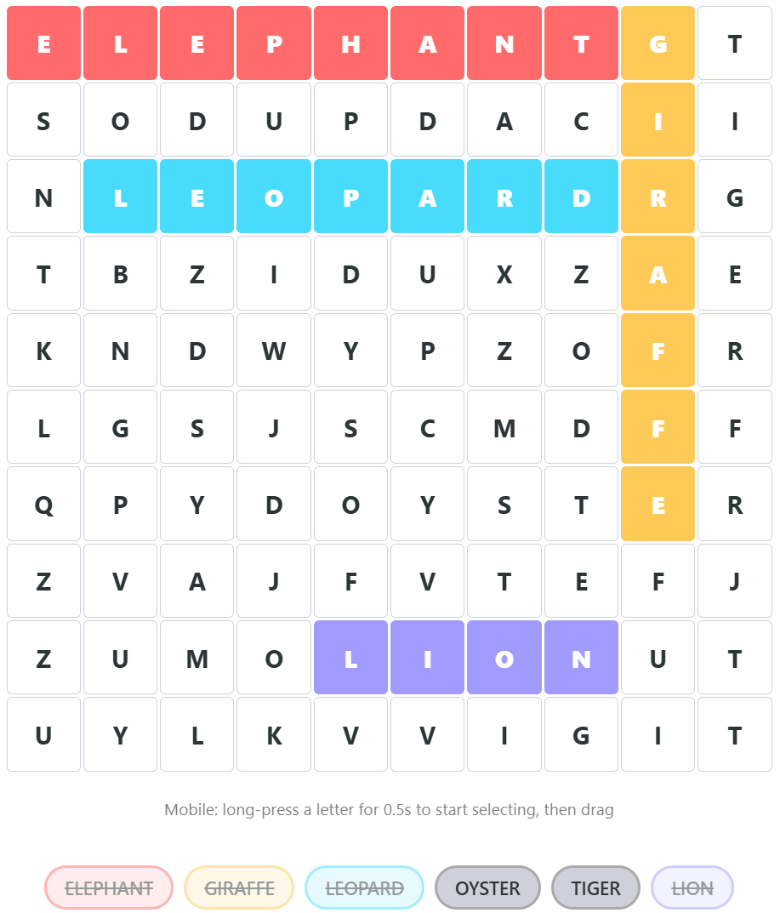The width and height of the screenshot is (780, 913).
Task: Click the highlighted E starting ELEPHANT
Action: coord(43,43)
